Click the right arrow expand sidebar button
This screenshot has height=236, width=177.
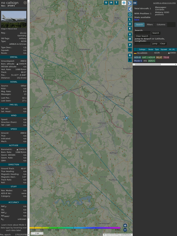pos(130,3)
